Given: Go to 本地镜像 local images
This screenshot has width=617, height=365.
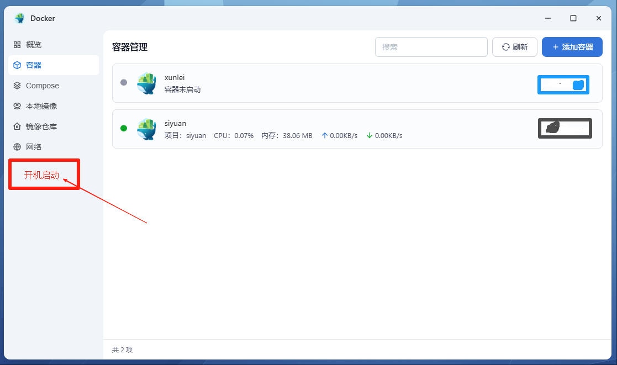Looking at the screenshot, I should point(53,106).
